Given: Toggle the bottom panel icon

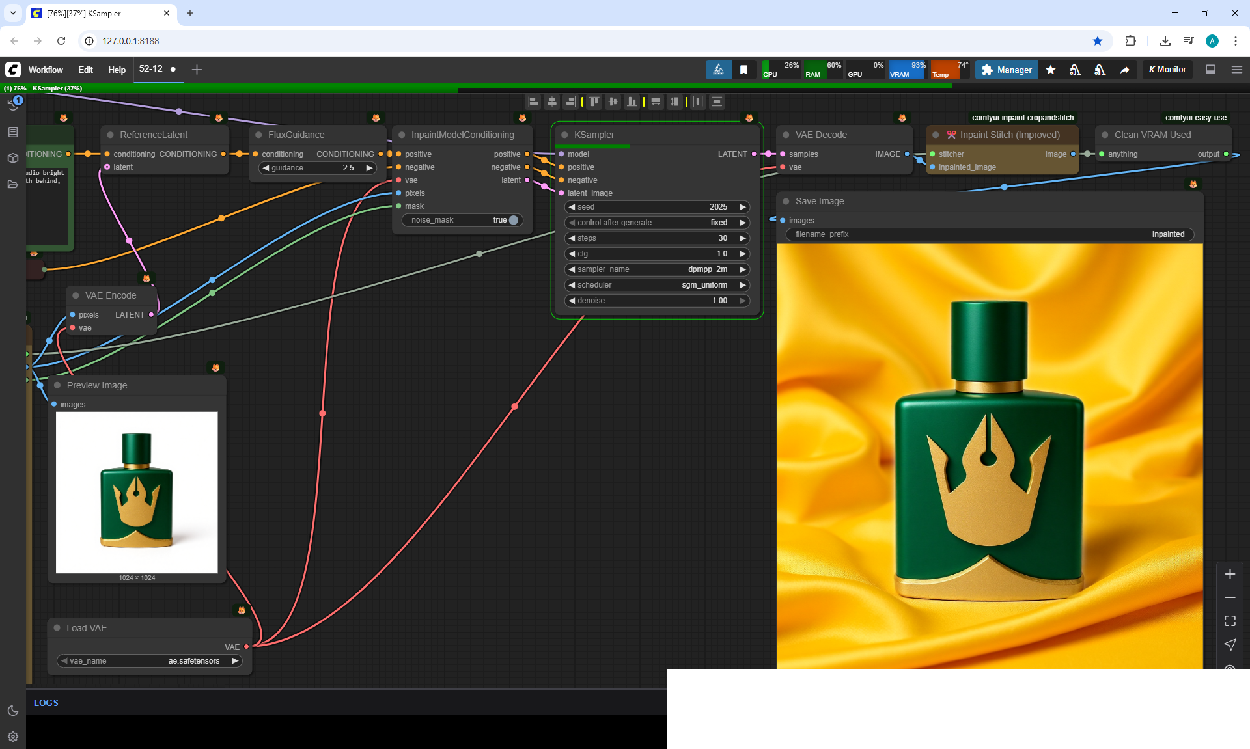Looking at the screenshot, I should [x=1211, y=70].
